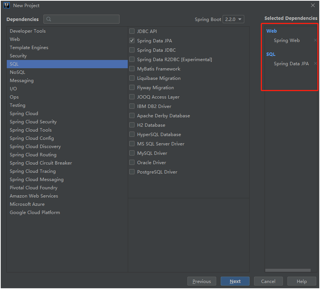The width and height of the screenshot is (320, 289).
Task: Tick the Flyway Migration checkbox
Action: click(x=132, y=87)
